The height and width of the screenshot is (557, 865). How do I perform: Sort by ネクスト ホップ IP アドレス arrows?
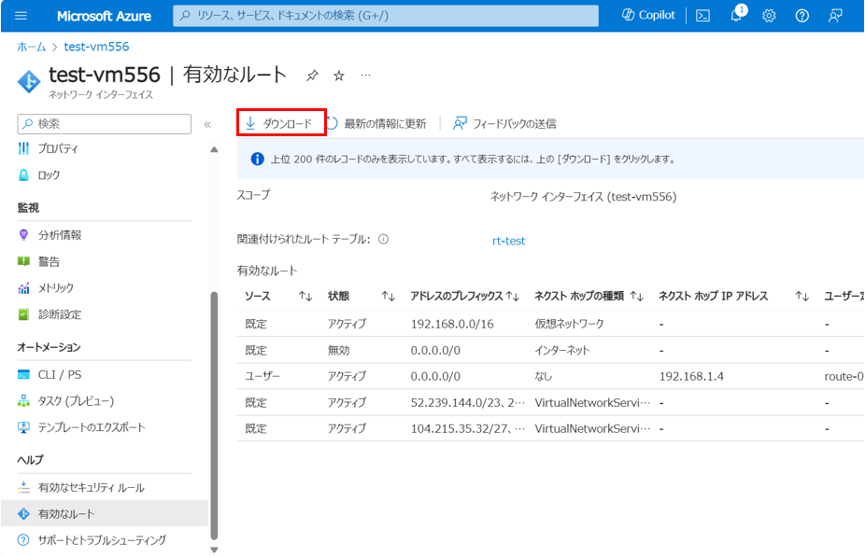tap(802, 297)
